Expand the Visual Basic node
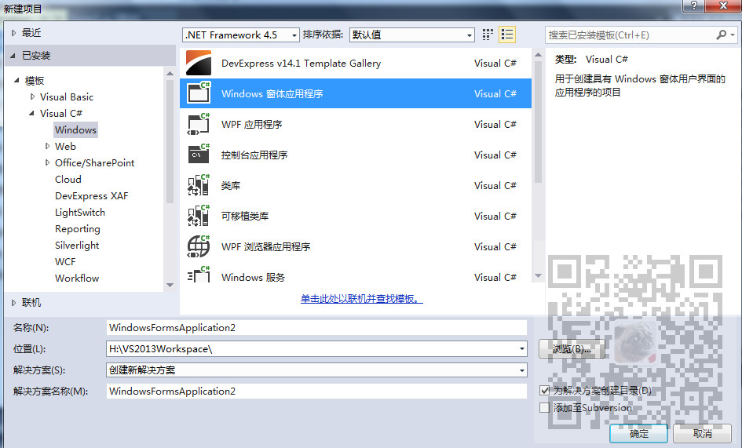This screenshot has height=448, width=742. pos(32,97)
